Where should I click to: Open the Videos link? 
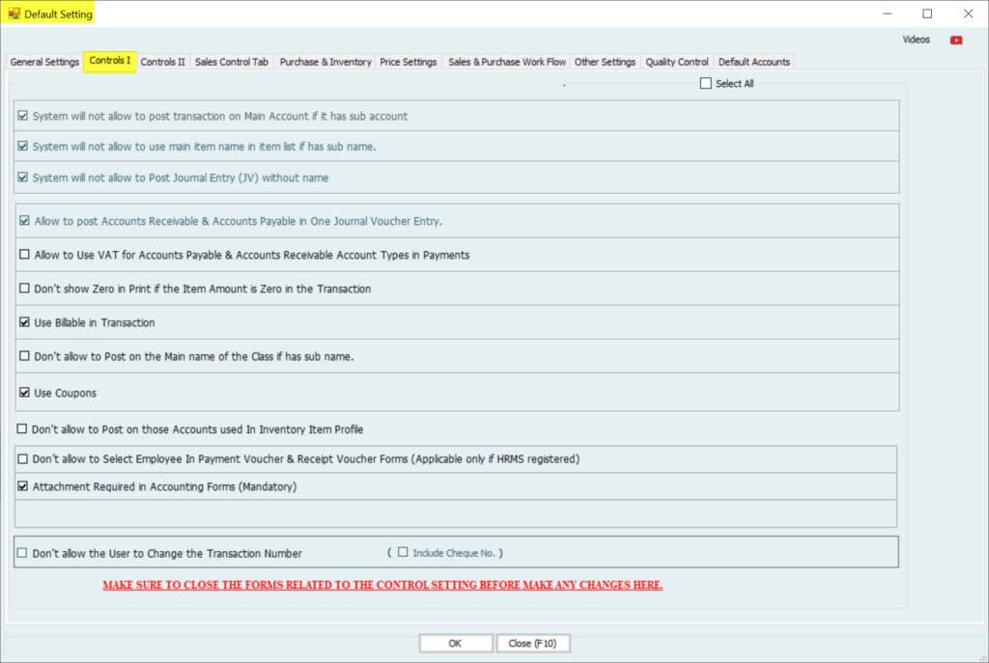pos(916,40)
